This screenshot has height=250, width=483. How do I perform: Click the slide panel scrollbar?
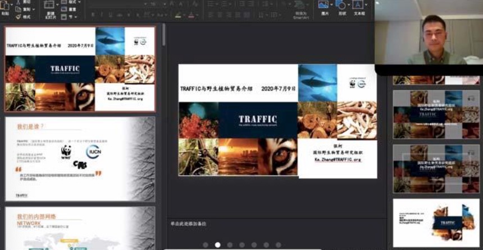(163, 34)
